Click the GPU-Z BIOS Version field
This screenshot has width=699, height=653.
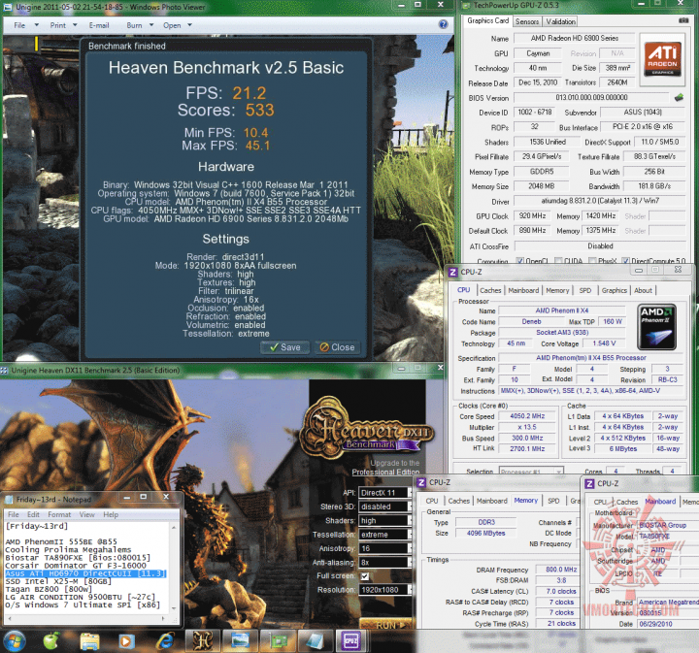pos(591,98)
